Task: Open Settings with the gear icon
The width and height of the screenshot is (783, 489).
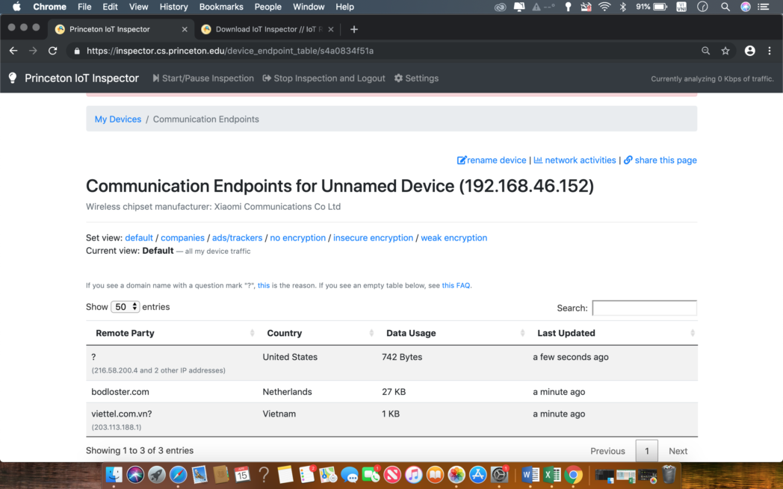Action: pos(416,78)
